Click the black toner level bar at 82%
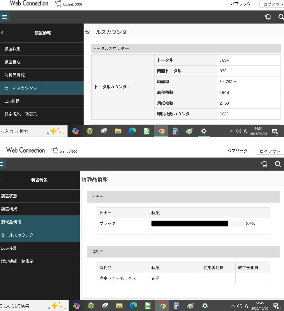 pyautogui.click(x=189, y=223)
